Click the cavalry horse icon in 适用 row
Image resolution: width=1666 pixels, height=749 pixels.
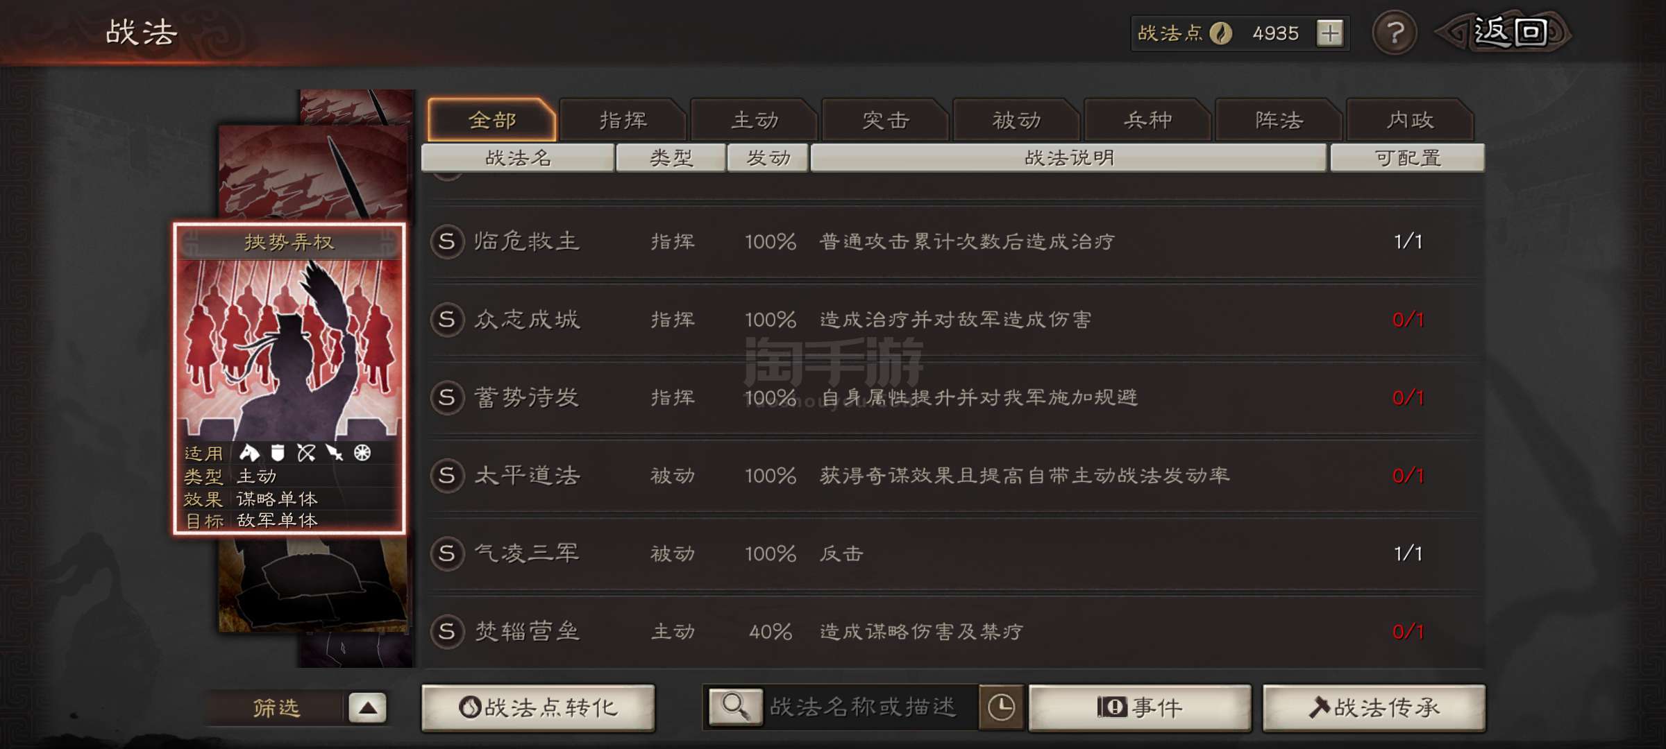coord(249,453)
